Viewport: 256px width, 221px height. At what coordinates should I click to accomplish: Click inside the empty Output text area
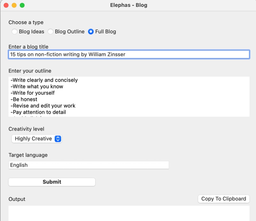(129, 213)
